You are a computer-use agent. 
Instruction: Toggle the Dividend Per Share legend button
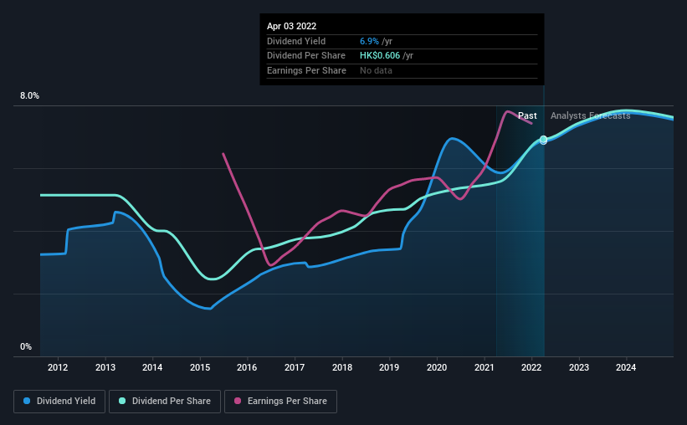click(165, 402)
